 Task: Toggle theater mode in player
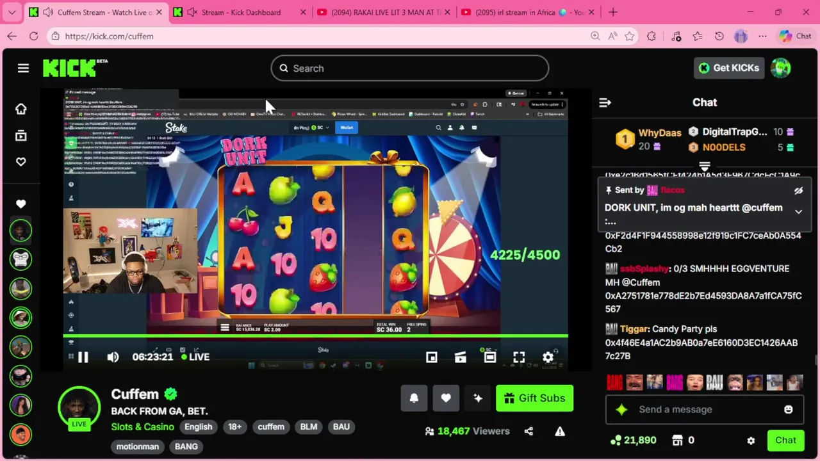click(x=490, y=357)
